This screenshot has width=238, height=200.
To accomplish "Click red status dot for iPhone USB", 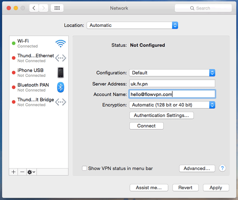I will [x=14, y=73].
